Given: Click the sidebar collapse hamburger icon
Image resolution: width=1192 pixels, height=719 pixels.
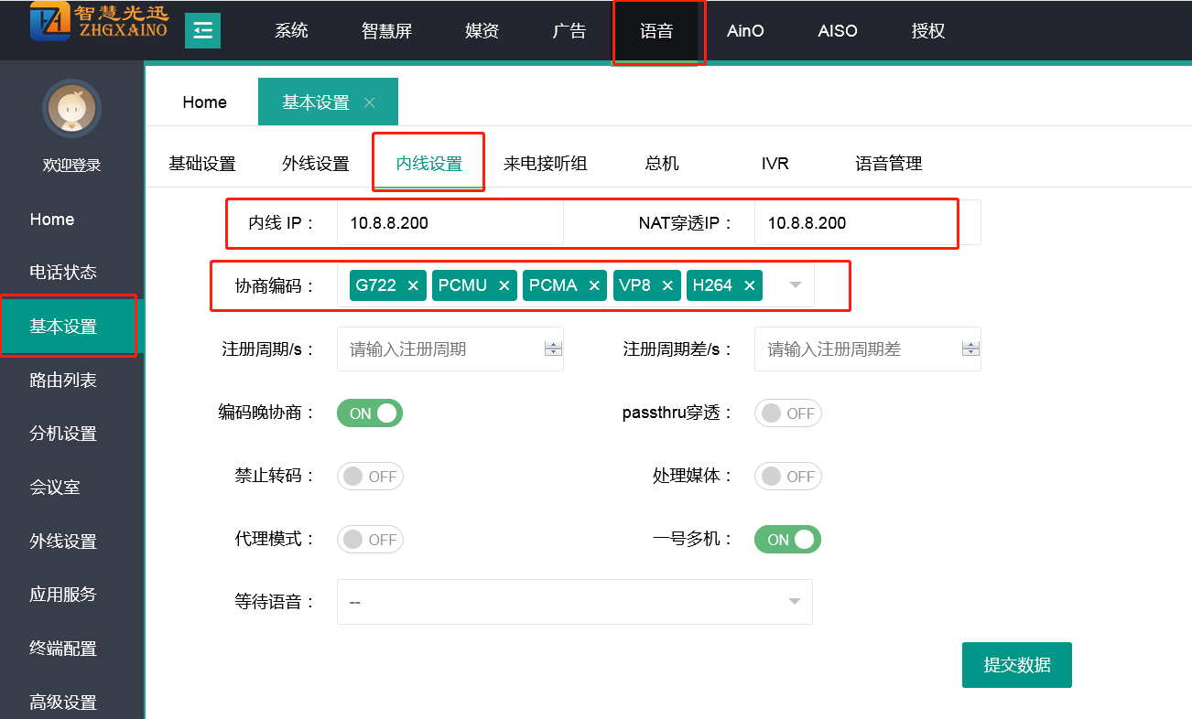Looking at the screenshot, I should [202, 31].
